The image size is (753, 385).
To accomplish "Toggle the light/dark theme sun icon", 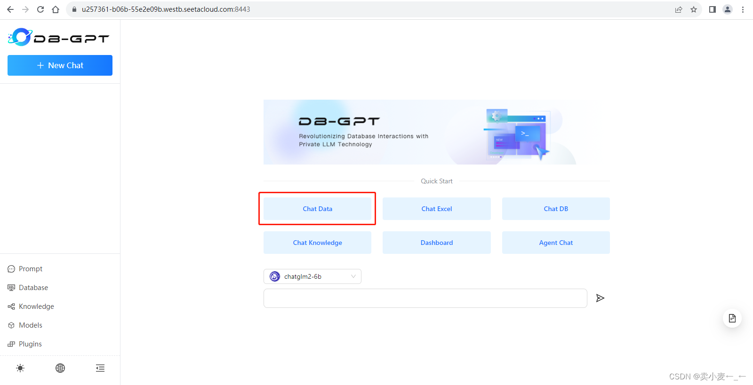I will coord(20,368).
